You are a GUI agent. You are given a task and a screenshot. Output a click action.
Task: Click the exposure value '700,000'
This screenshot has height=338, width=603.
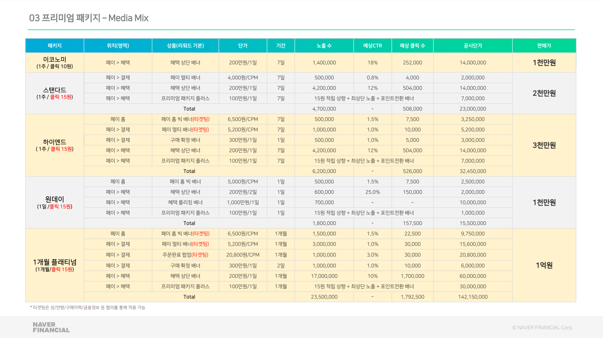tap(324, 202)
